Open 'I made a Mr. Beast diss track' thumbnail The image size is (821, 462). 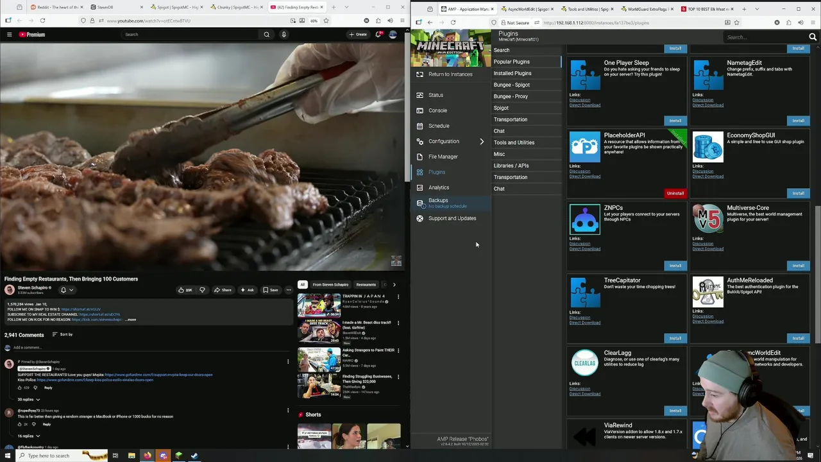pyautogui.click(x=319, y=331)
